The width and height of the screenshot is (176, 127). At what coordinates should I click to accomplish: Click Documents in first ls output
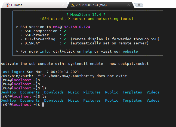(30, 92)
